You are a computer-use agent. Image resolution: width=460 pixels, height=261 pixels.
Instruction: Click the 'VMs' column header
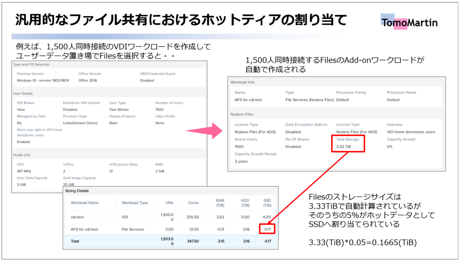point(169,203)
